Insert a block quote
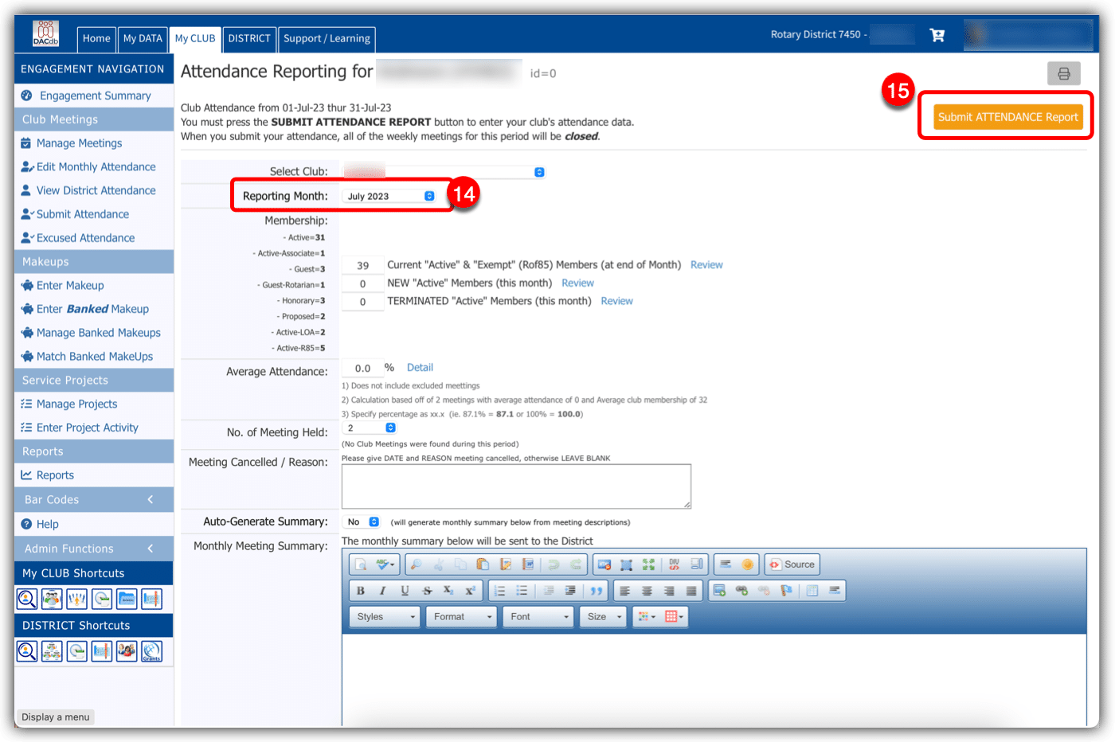 pos(597,591)
